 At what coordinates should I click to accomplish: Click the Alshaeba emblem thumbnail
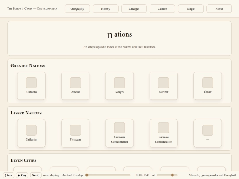pos(31,83)
